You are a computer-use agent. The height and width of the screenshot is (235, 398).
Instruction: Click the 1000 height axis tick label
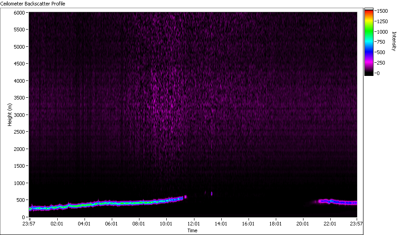pos(19,183)
